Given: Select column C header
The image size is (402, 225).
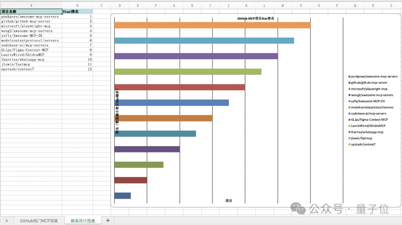Looking at the screenshot, I should 102,5.
